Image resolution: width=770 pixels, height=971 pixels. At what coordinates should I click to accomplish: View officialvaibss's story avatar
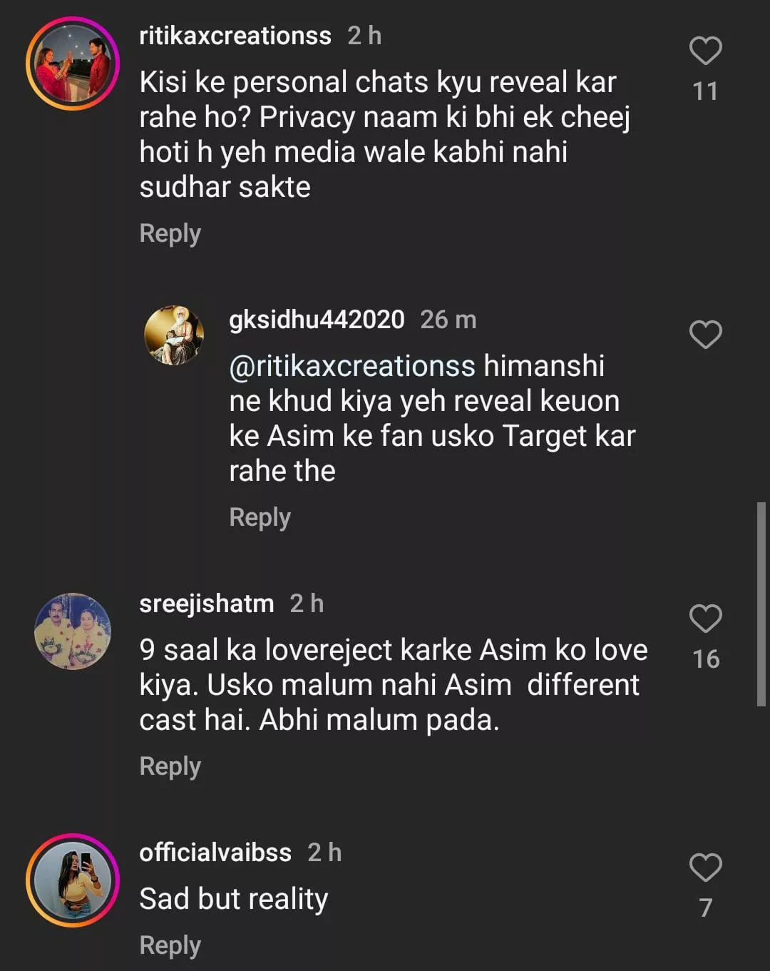(73, 880)
